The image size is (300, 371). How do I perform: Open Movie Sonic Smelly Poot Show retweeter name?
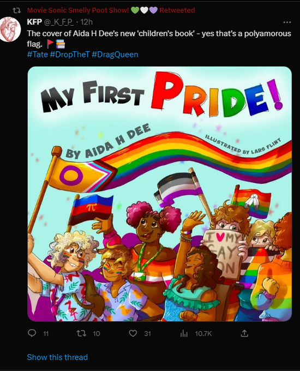(x=78, y=10)
